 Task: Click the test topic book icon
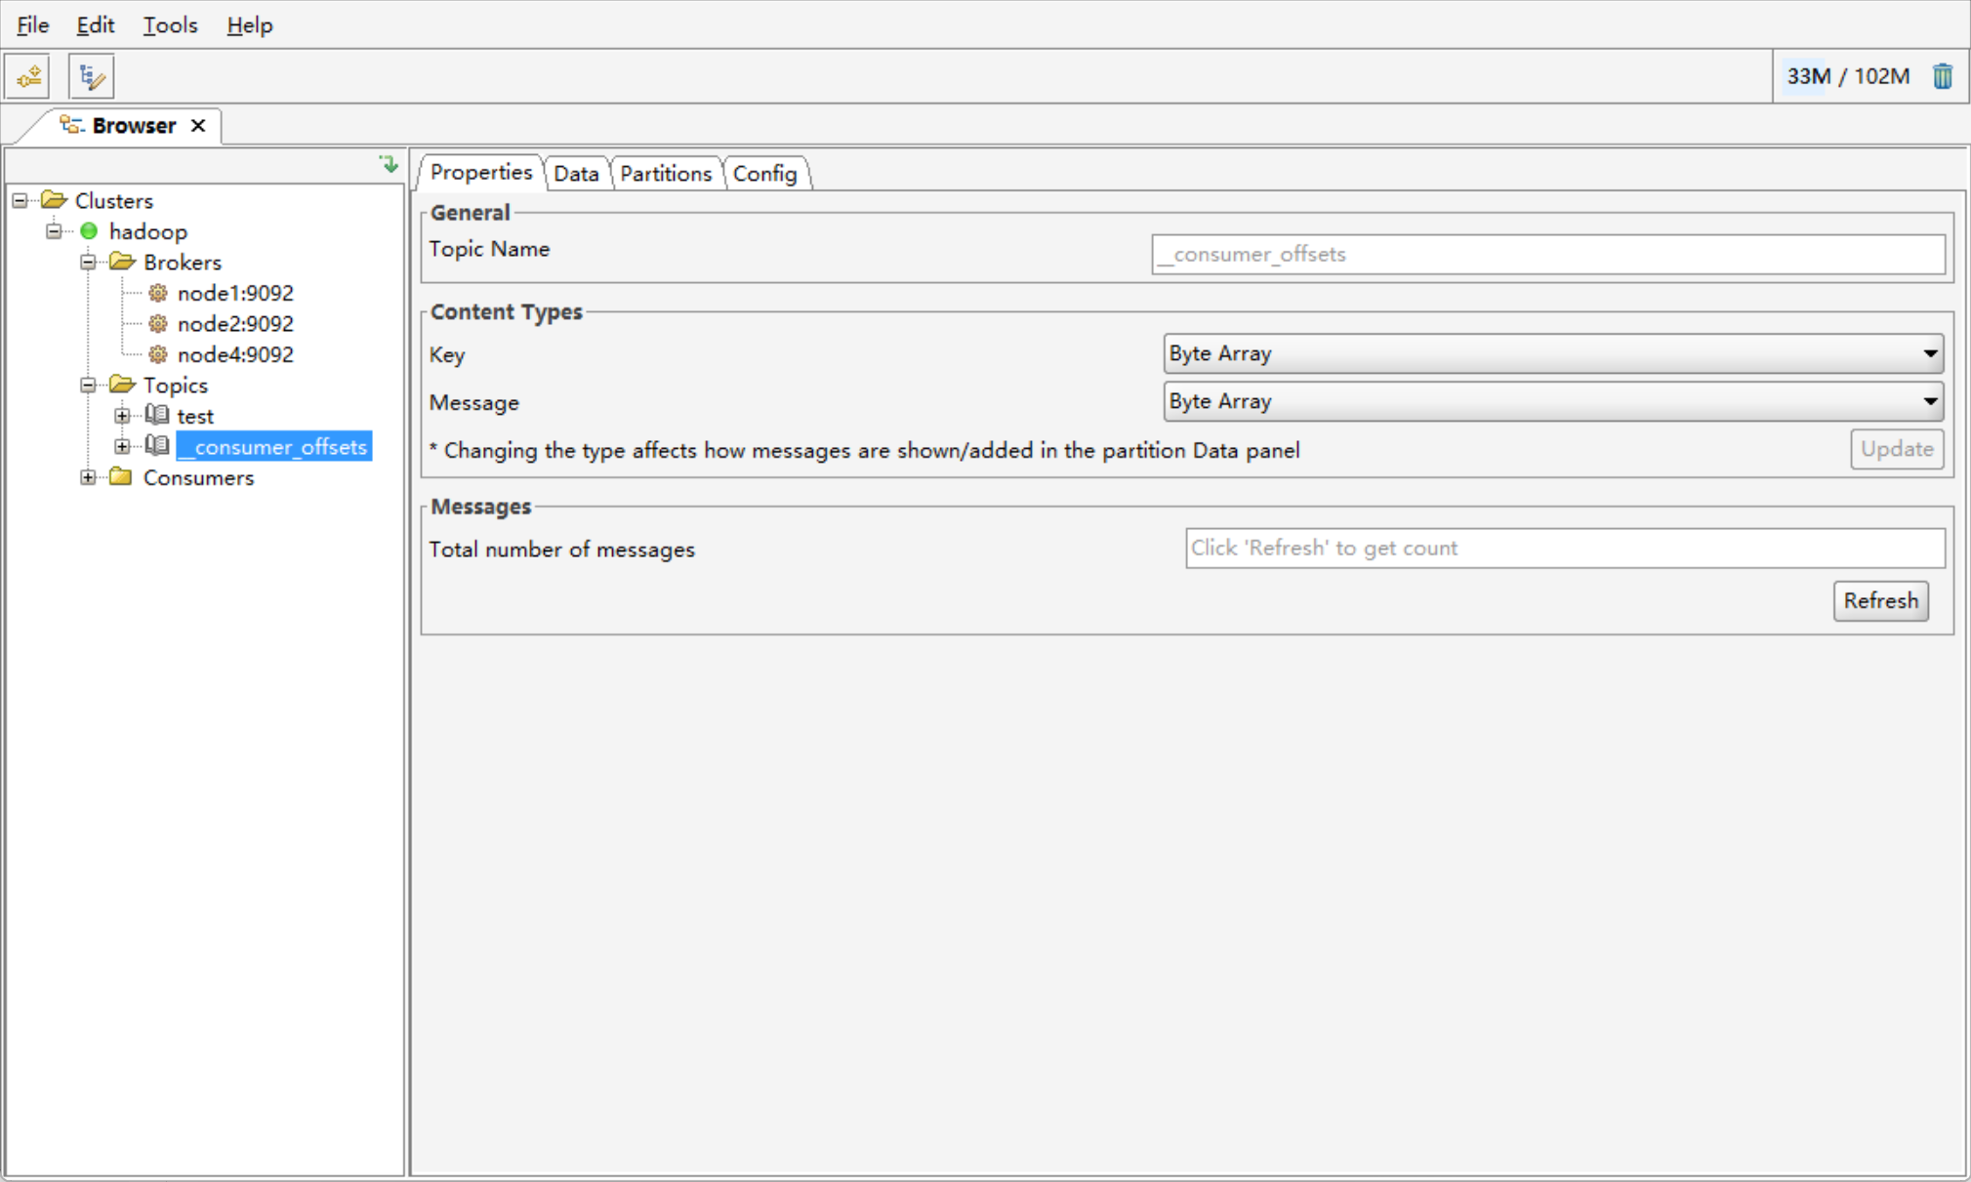pos(157,416)
